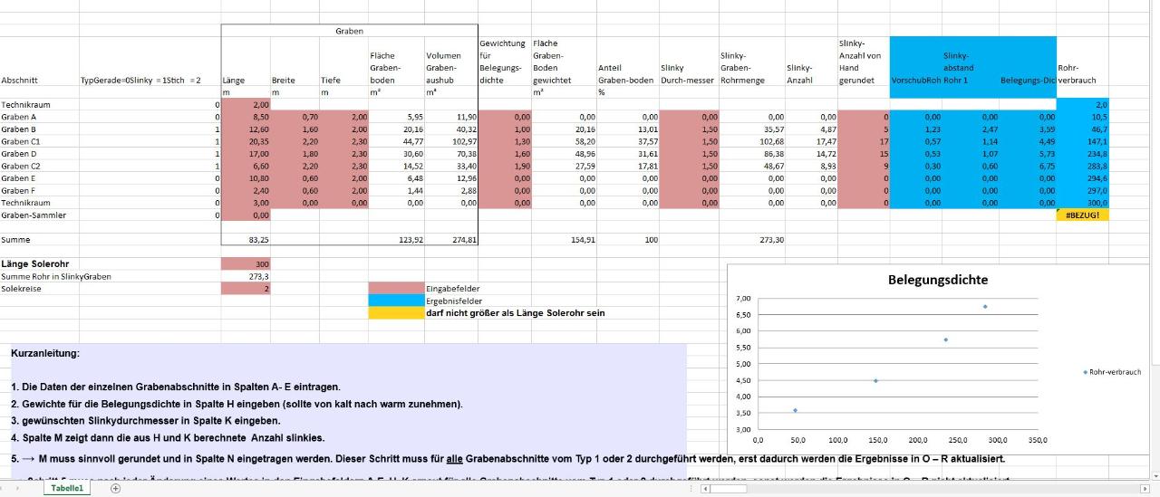Select the Slinky-Rohrmenge sum 273,30

[751, 239]
